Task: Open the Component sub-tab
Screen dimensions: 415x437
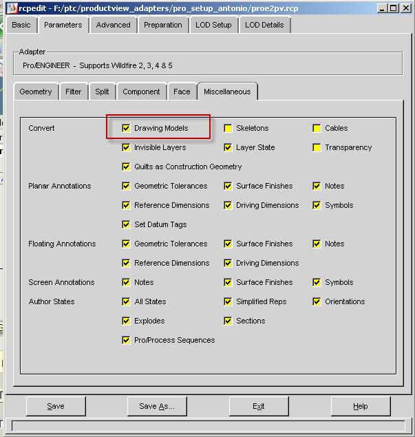Action: pos(141,92)
